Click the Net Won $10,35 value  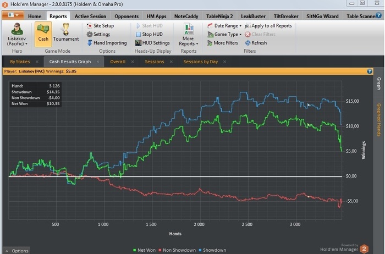pyautogui.click(x=53, y=104)
